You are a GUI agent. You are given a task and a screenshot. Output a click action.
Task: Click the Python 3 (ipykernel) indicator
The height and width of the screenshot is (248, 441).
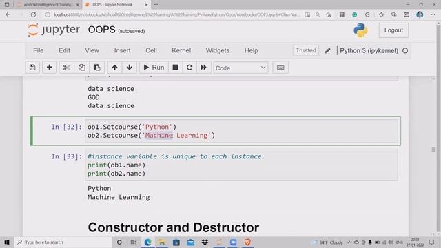(369, 51)
